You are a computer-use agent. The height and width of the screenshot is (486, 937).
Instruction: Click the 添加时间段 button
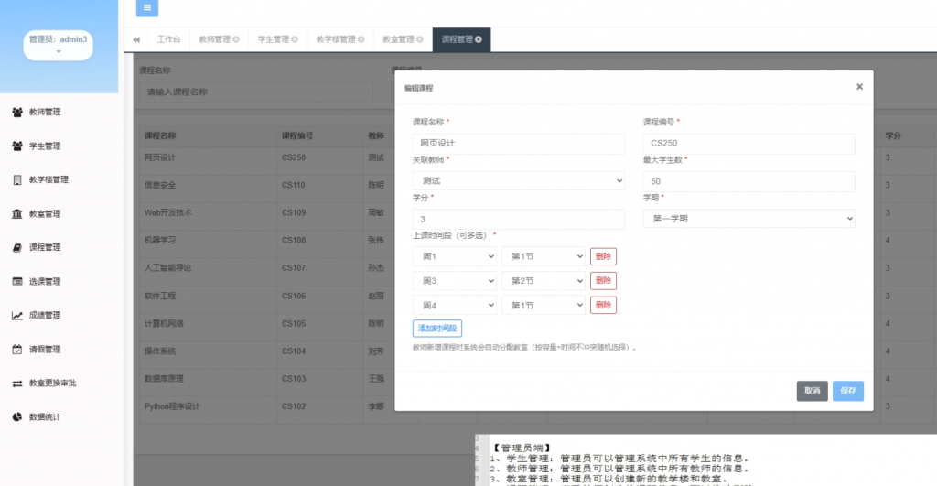coord(436,329)
